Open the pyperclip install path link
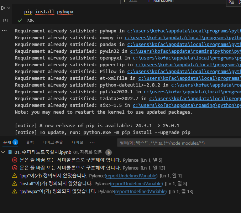 (188, 65)
